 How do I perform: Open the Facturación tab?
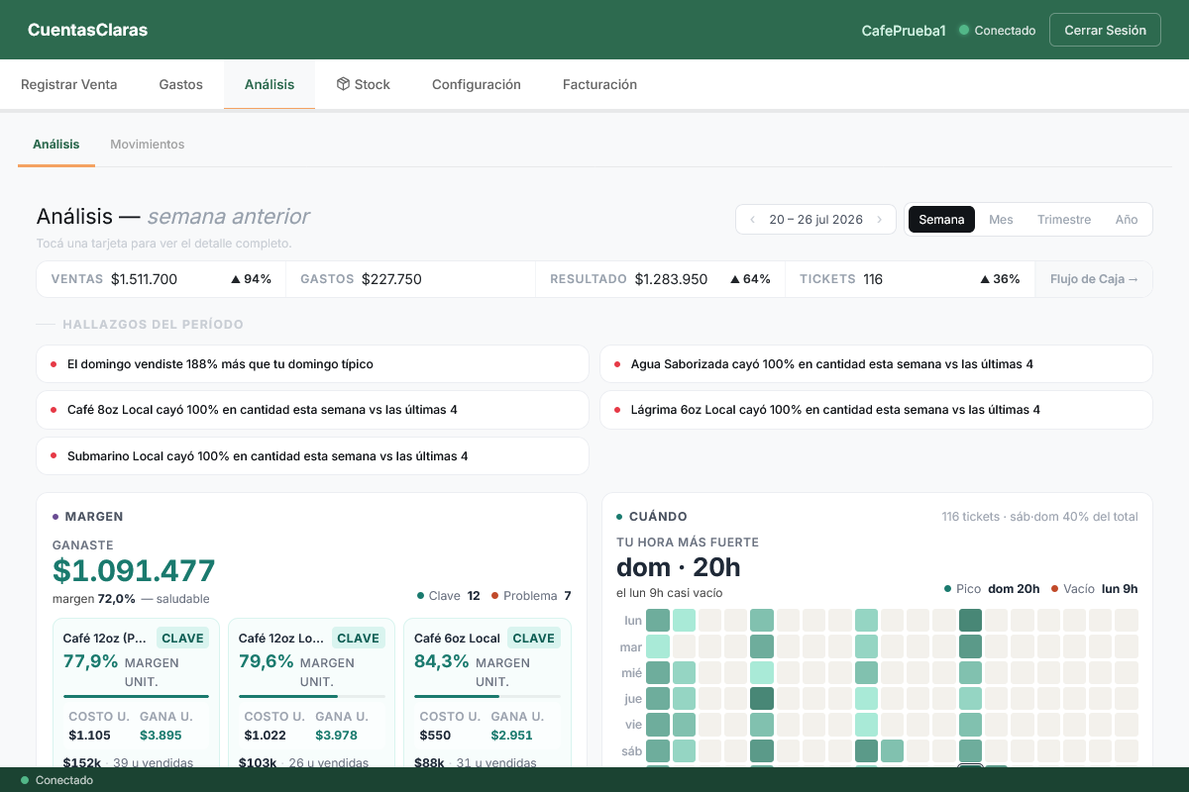click(599, 84)
